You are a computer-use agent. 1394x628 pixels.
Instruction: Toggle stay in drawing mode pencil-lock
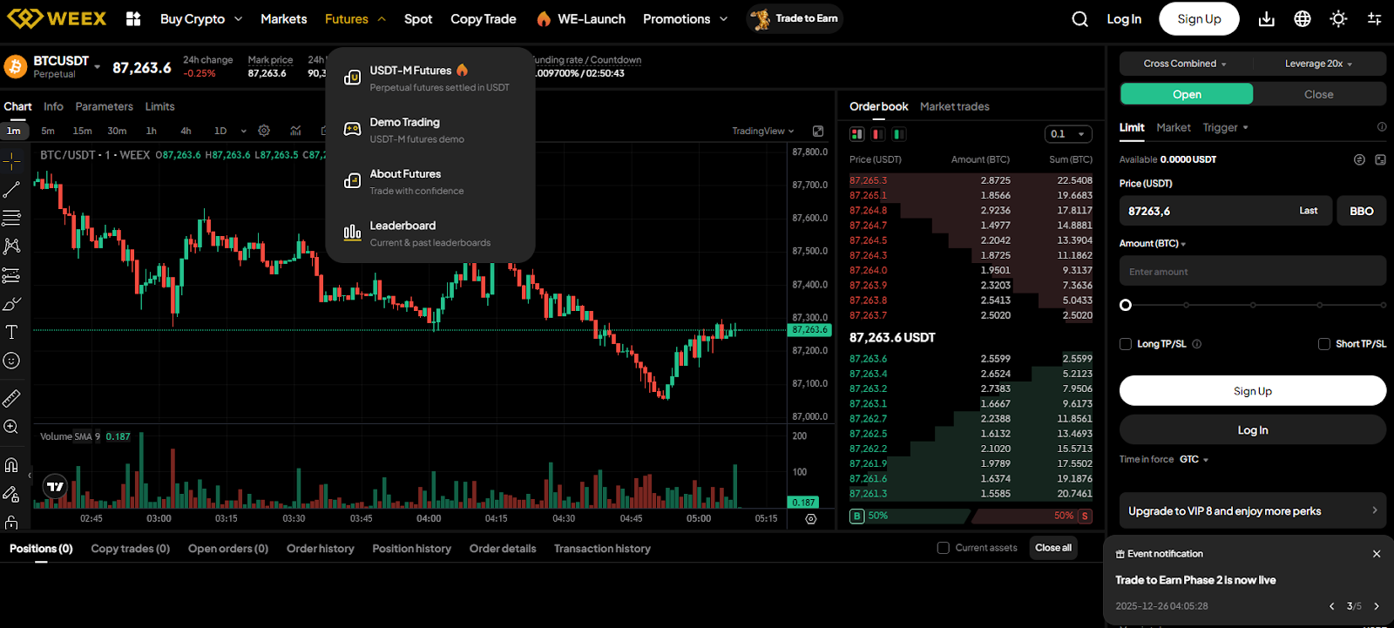(11, 494)
